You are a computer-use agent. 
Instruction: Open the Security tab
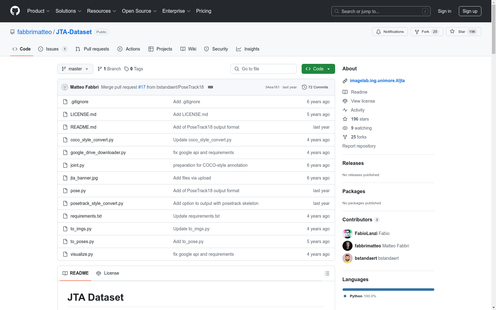point(216,49)
